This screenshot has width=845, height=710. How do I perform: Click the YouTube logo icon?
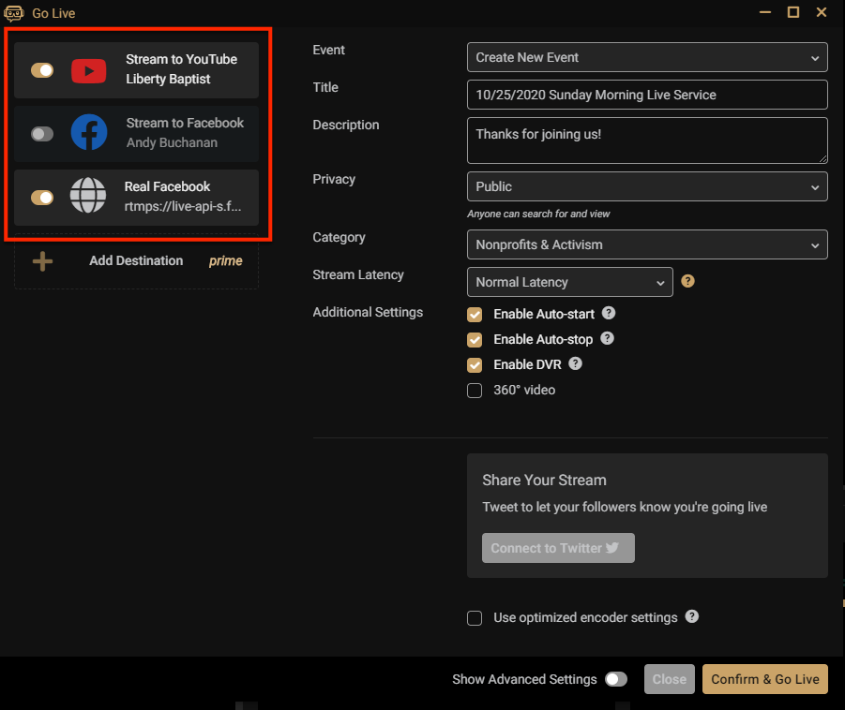[x=89, y=70]
